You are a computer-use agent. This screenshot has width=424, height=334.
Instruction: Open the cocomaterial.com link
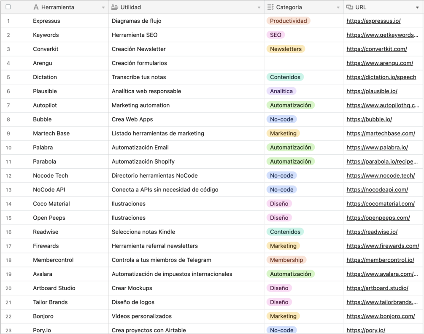[381, 204]
